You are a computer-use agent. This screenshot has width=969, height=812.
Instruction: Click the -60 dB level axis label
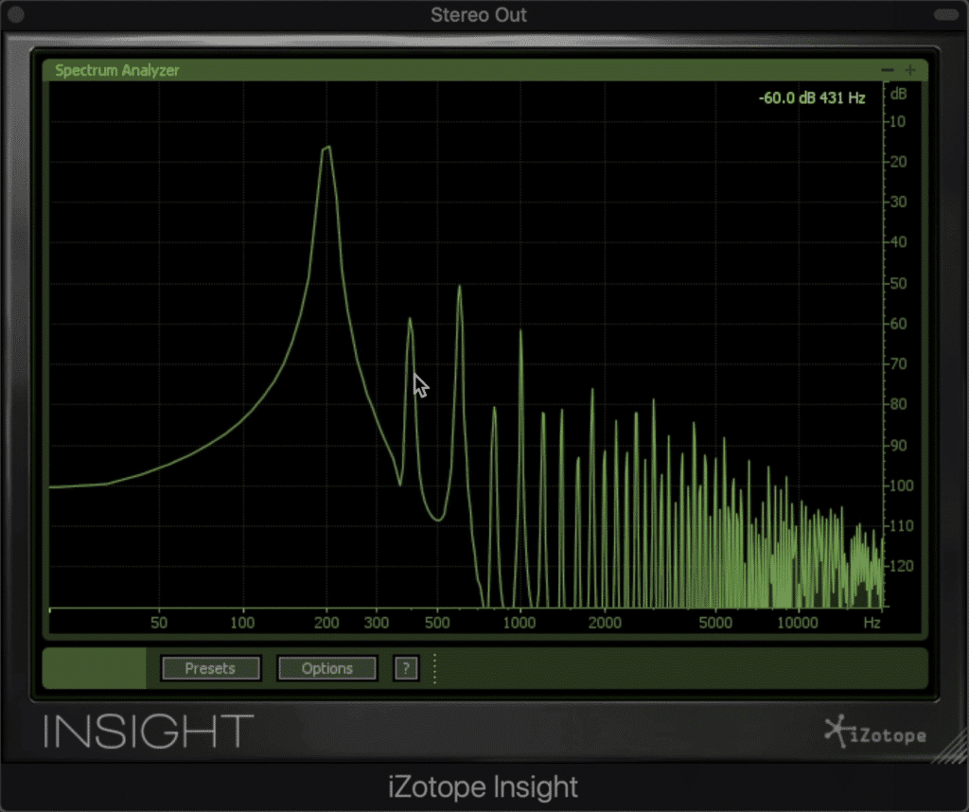click(x=898, y=324)
